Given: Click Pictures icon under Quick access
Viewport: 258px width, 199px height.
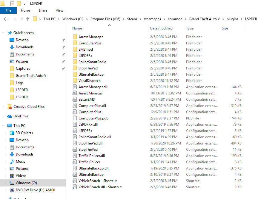Looking at the screenshot, I should coord(12,61).
